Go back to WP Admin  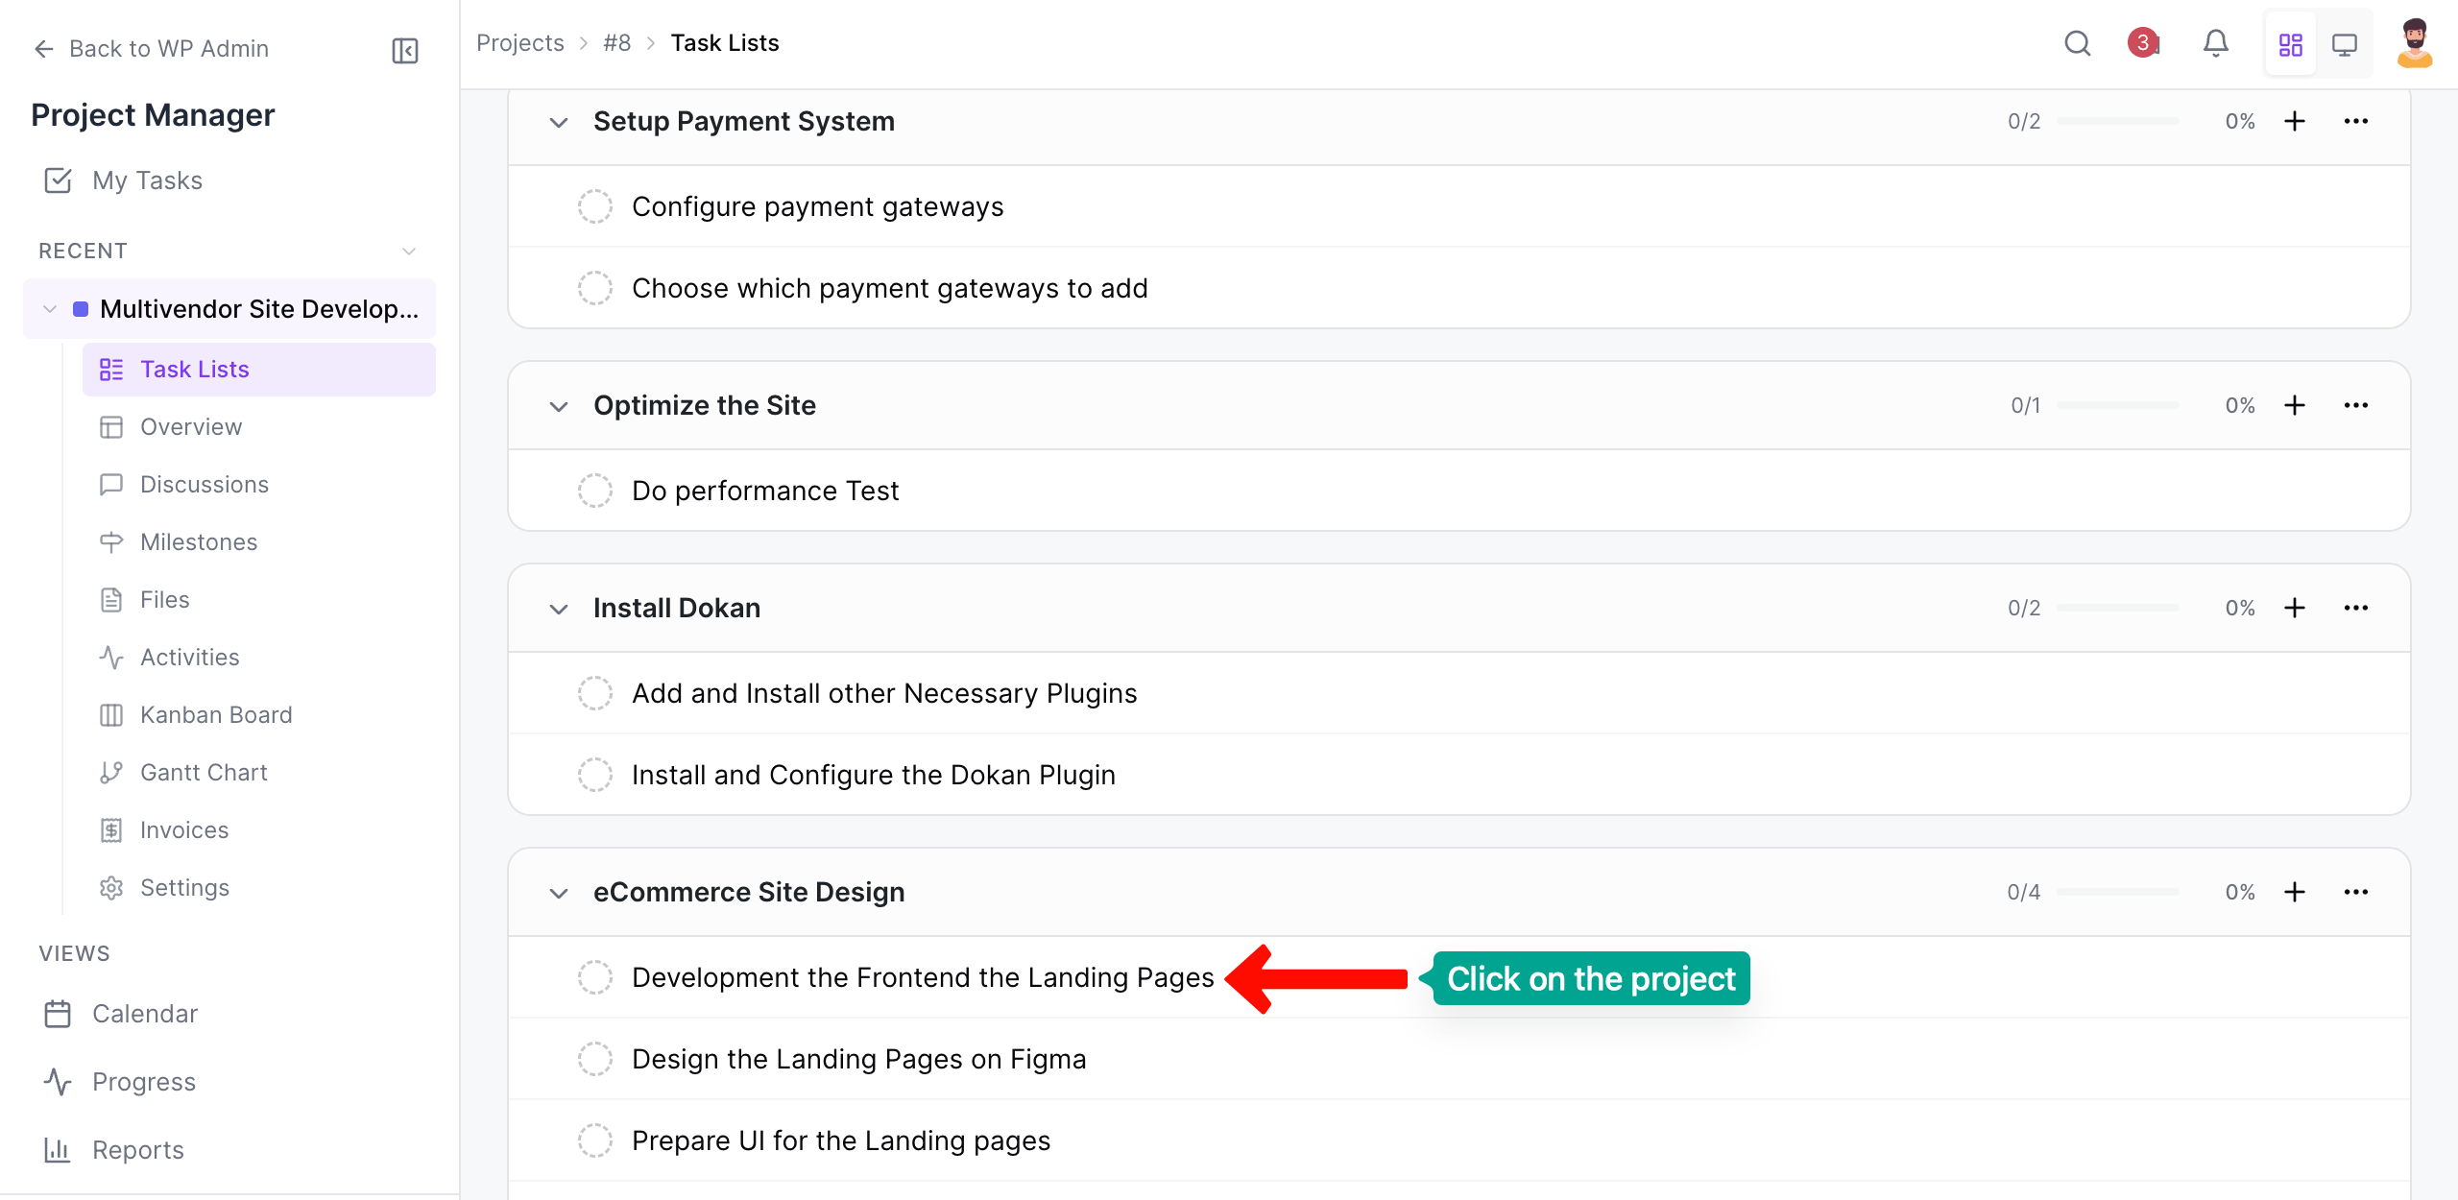(x=151, y=49)
